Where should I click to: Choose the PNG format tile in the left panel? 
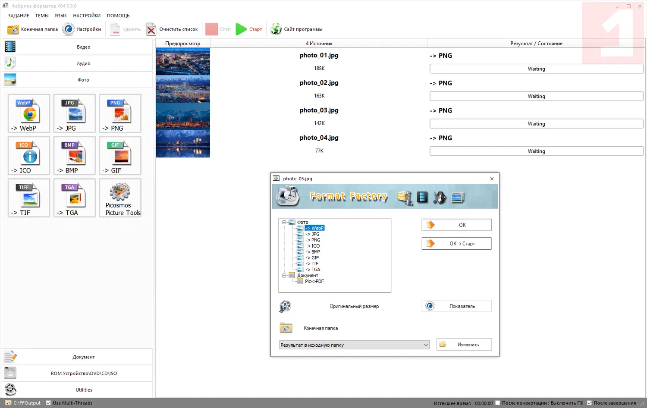pos(120,113)
